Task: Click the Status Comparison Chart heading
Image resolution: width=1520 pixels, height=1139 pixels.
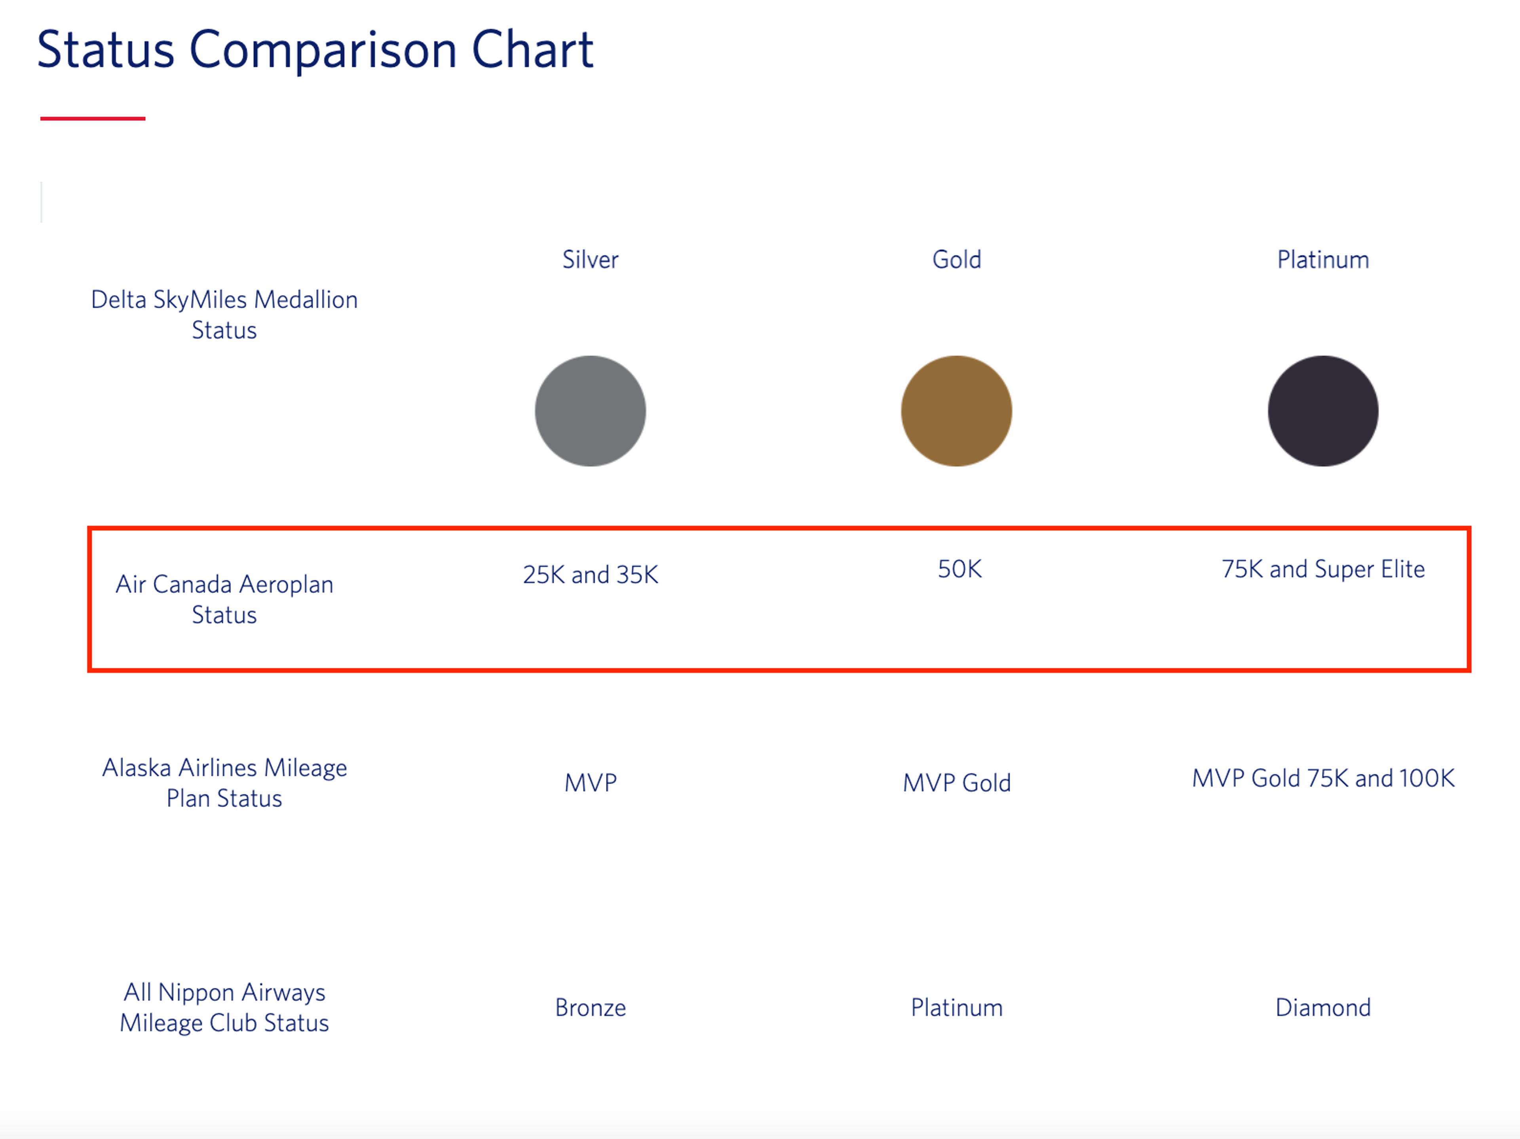Action: [315, 50]
